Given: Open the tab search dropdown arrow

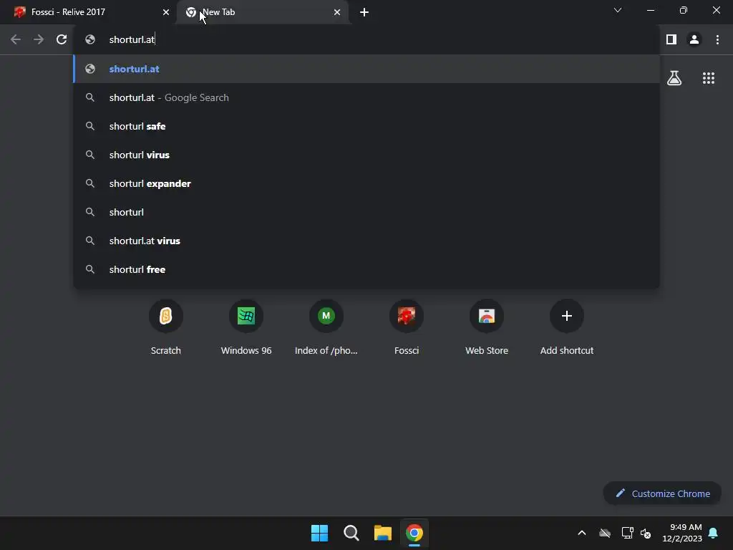Looking at the screenshot, I should (618, 10).
